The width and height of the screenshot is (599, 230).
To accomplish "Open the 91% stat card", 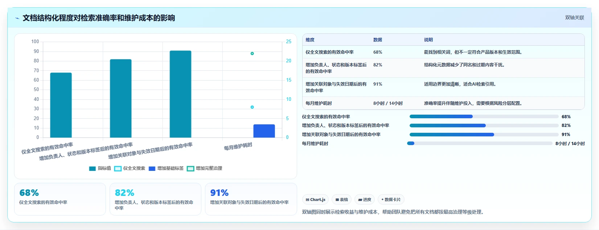I will (x=251, y=199).
